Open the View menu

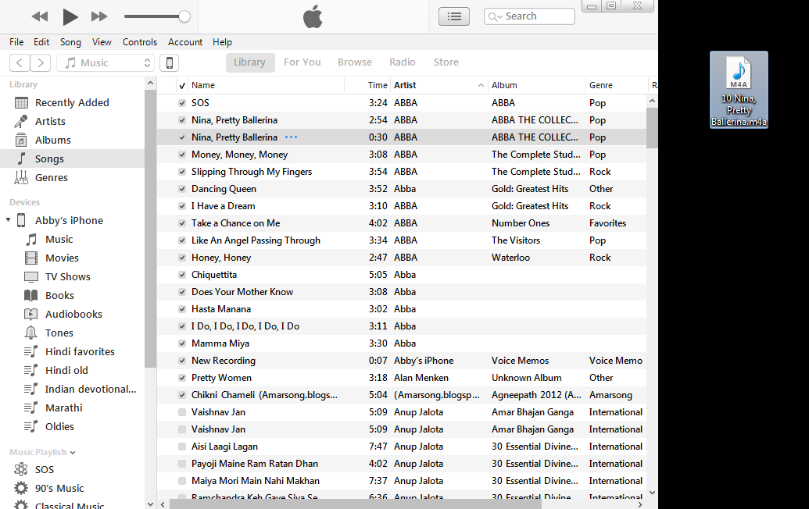pyautogui.click(x=102, y=42)
